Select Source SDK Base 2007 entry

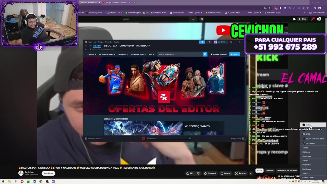click(x=313, y=139)
